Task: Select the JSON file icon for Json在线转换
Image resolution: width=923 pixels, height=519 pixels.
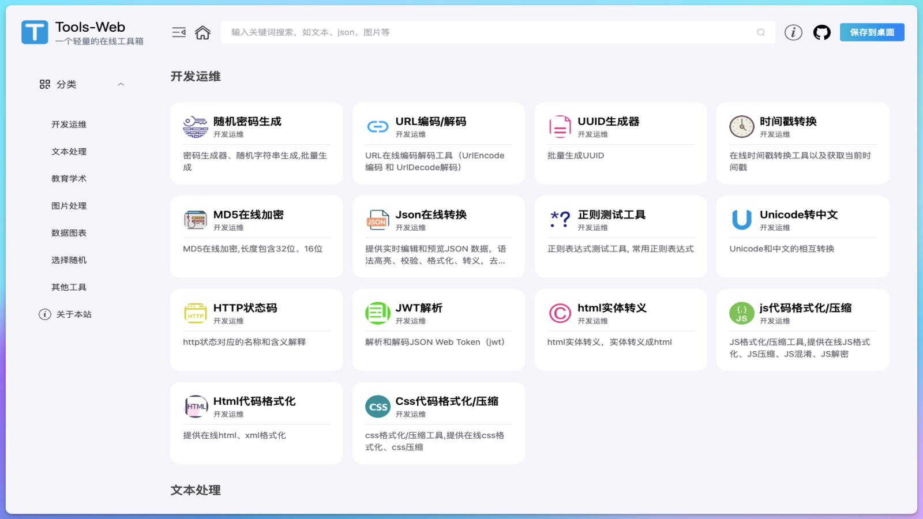Action: [x=378, y=220]
